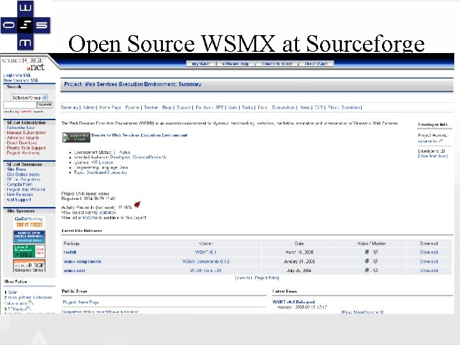Viewport: 460px width, 345px height.
Task: Open release notes icon for wsmx-components
Action: pos(367,261)
